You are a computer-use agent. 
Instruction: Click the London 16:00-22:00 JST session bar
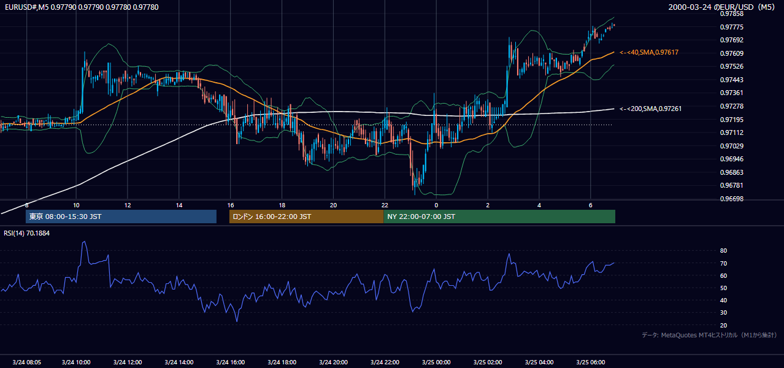coord(306,217)
